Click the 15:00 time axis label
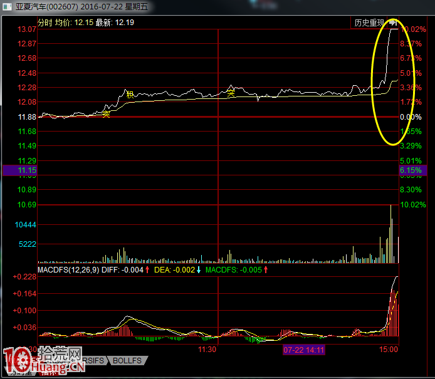The height and width of the screenshot is (379, 435). 389,350
